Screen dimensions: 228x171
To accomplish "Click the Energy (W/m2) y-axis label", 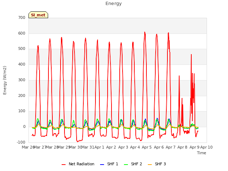I will (x=5, y=80).
